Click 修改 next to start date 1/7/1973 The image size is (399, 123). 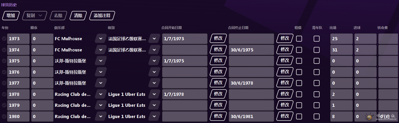(218, 39)
